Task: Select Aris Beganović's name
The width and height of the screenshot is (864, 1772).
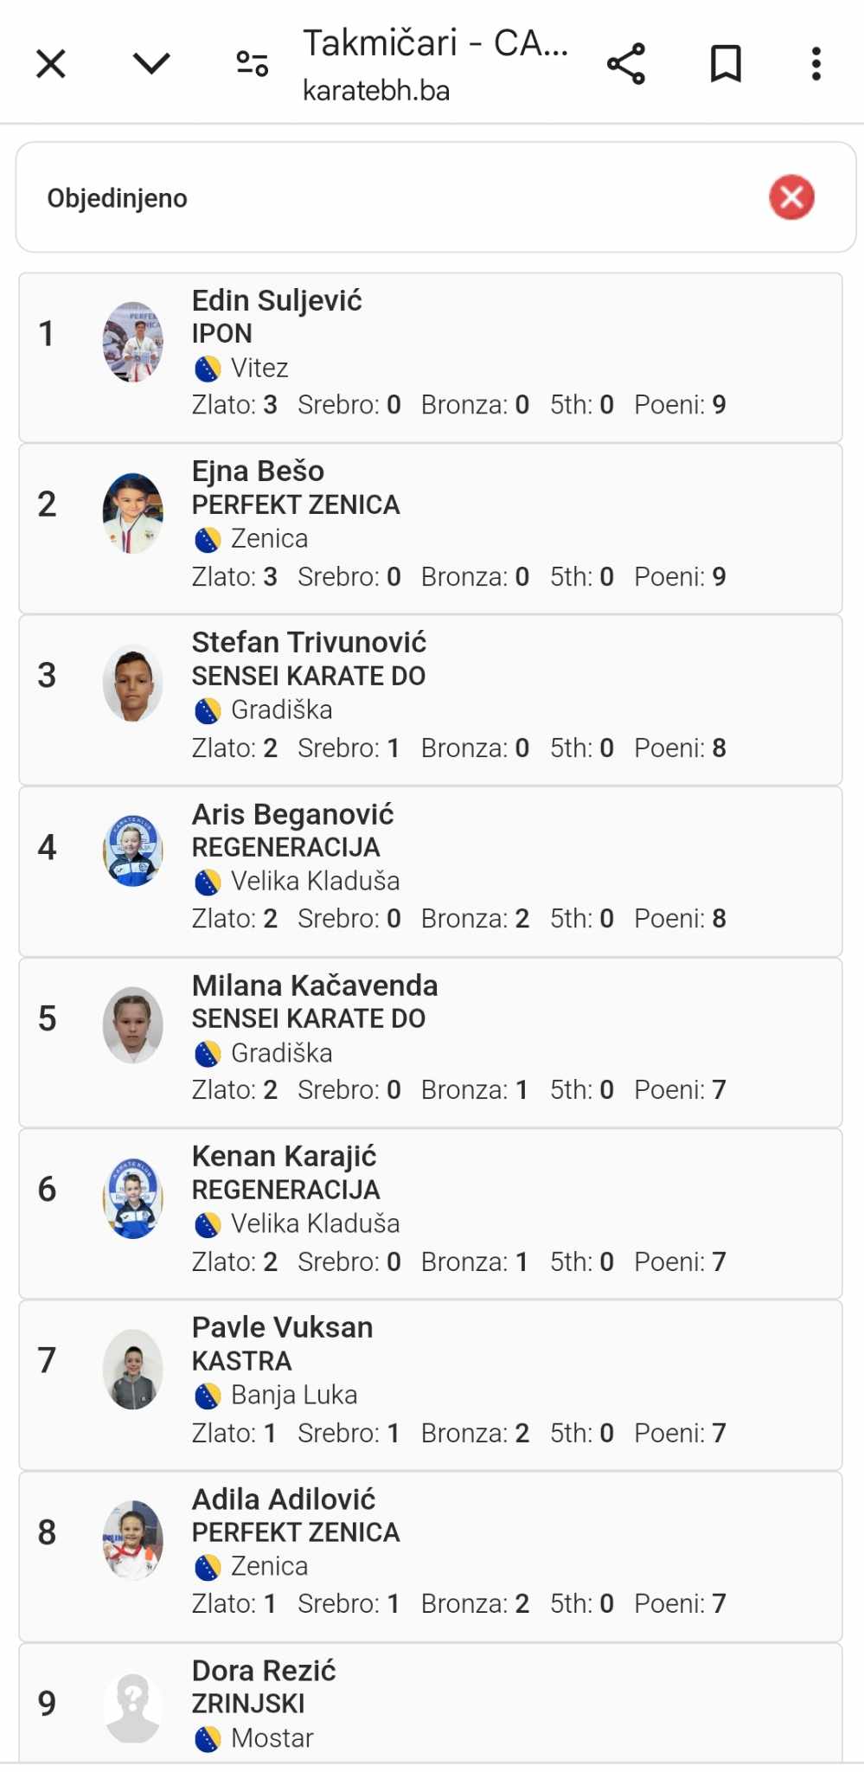Action: 292,814
